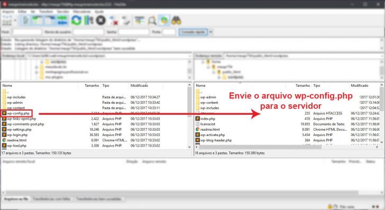This screenshot has width=385, height=210.
Task: Click the reconnect to server icon
Action: (126, 21)
